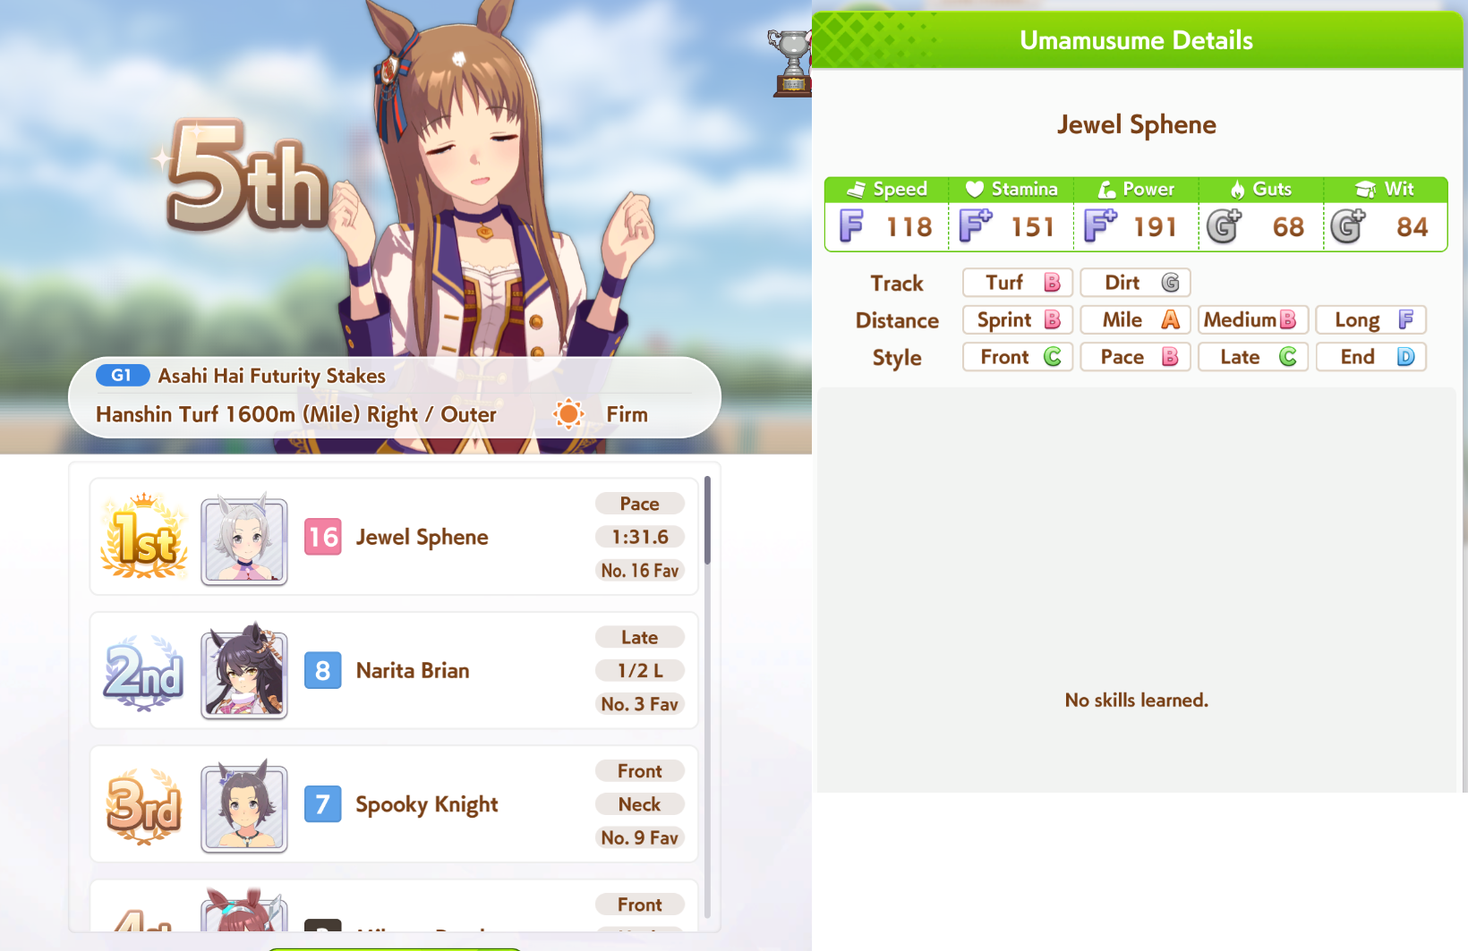Click the Turf B aptitude box
This screenshot has width=1468, height=951.
pos(1018,283)
